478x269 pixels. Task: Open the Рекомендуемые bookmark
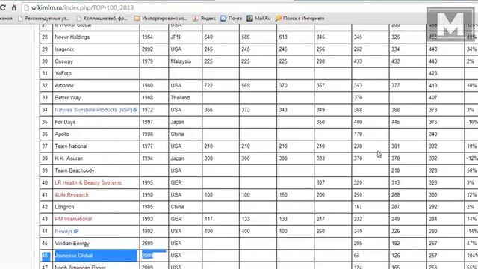click(43, 19)
